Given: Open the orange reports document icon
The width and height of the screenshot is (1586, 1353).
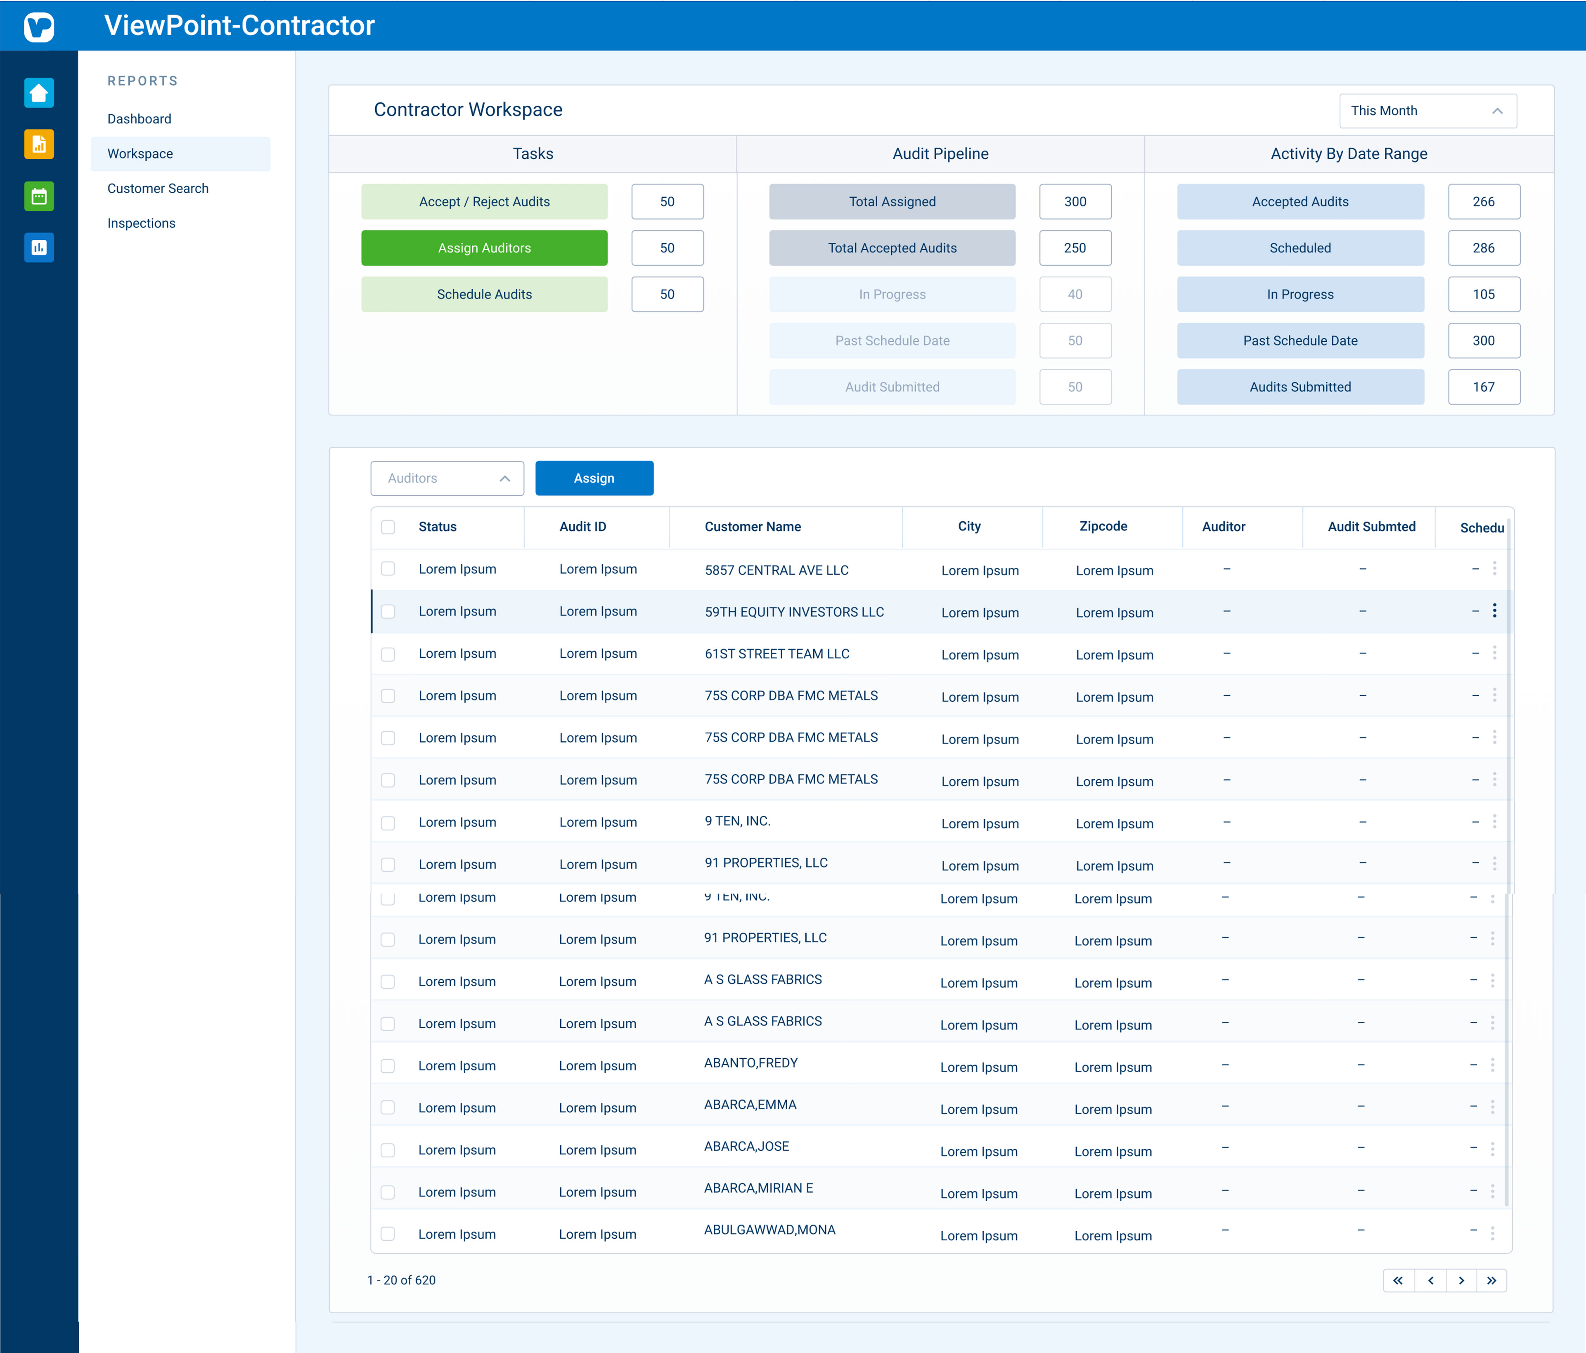Looking at the screenshot, I should point(39,144).
